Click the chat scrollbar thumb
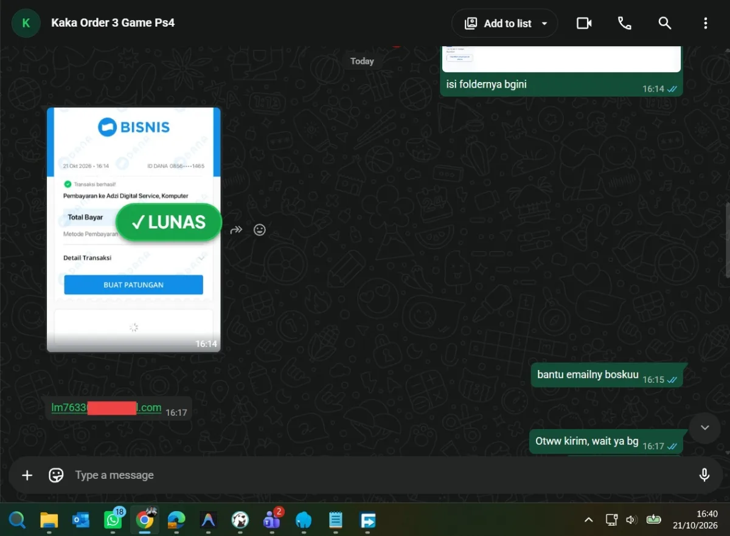730x536 pixels. tap(727, 239)
